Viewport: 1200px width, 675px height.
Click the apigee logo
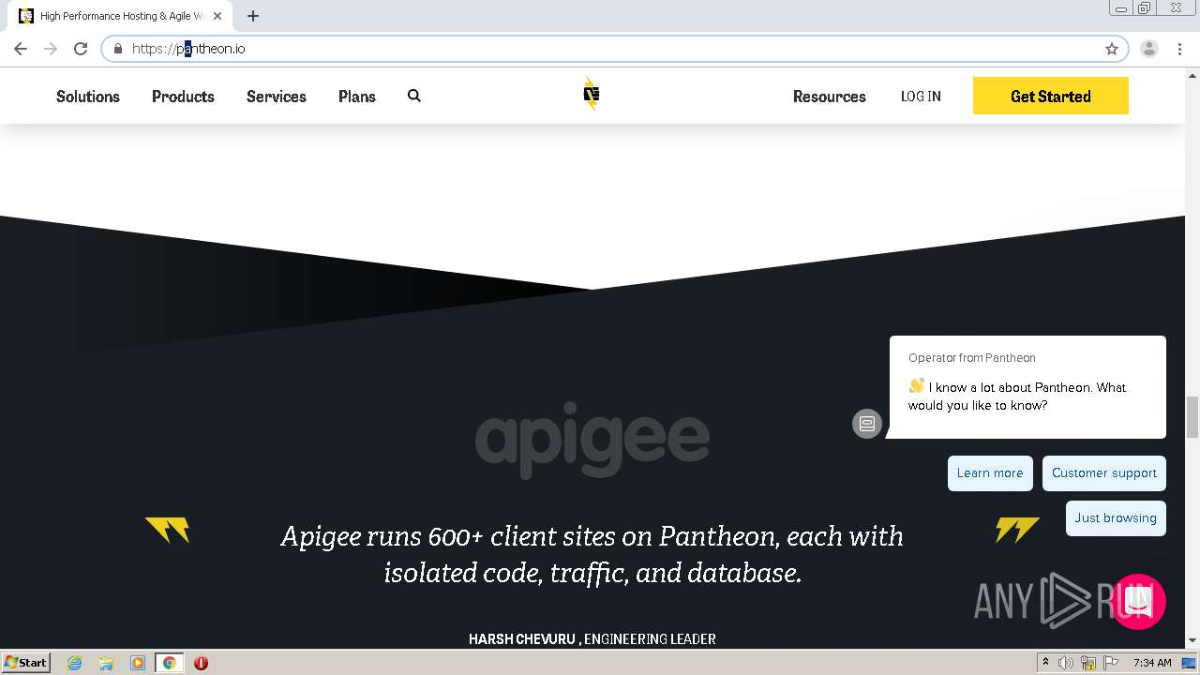coord(592,439)
